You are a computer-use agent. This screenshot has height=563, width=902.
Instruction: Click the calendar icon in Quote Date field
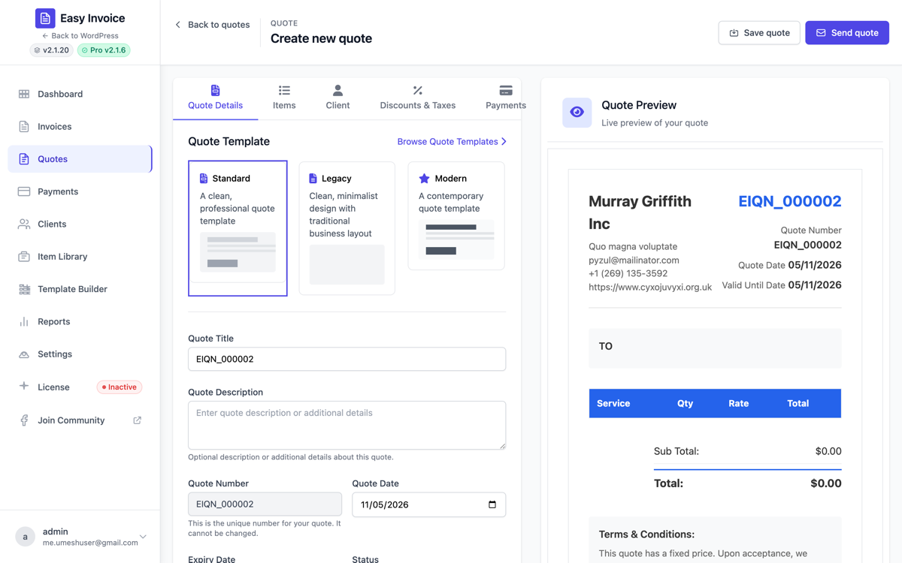click(x=492, y=504)
